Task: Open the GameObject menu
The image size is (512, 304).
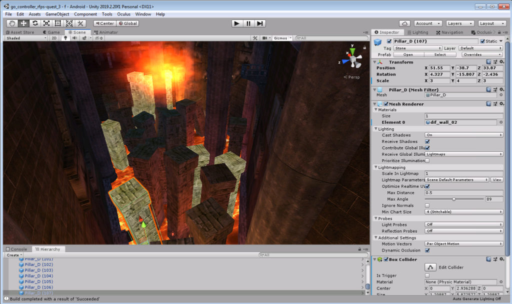Action: [57, 14]
